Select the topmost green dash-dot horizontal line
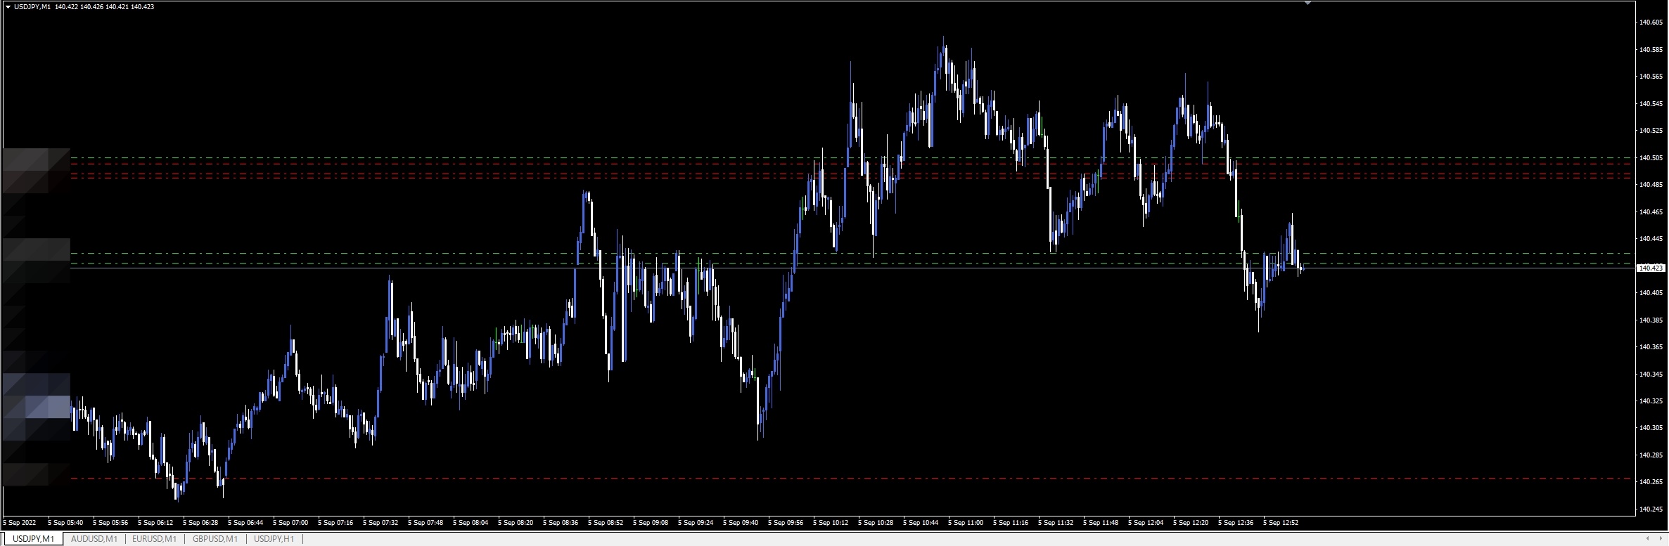The image size is (1669, 546). tap(844, 157)
